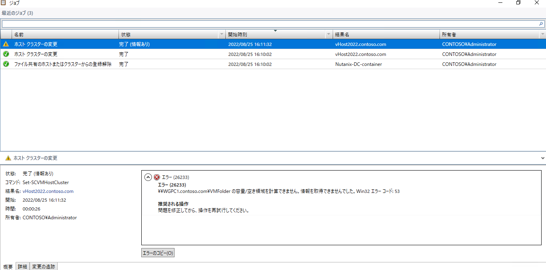Click the red error icon beside エラー (26233)
The width and height of the screenshot is (546, 270).
(157, 177)
